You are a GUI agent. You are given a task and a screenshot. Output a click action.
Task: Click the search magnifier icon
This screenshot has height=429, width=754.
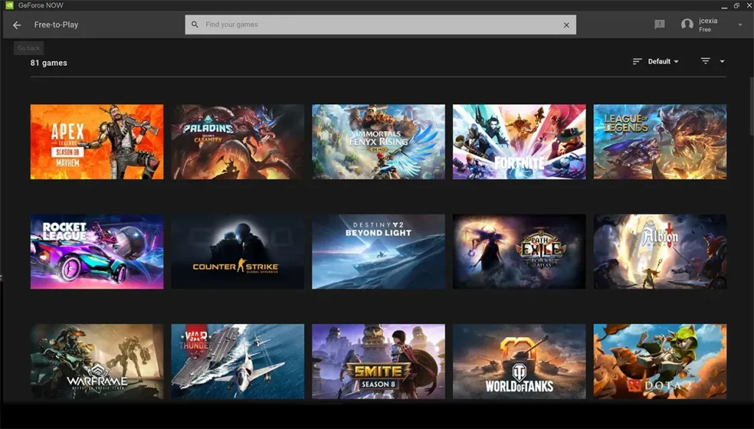click(x=195, y=25)
